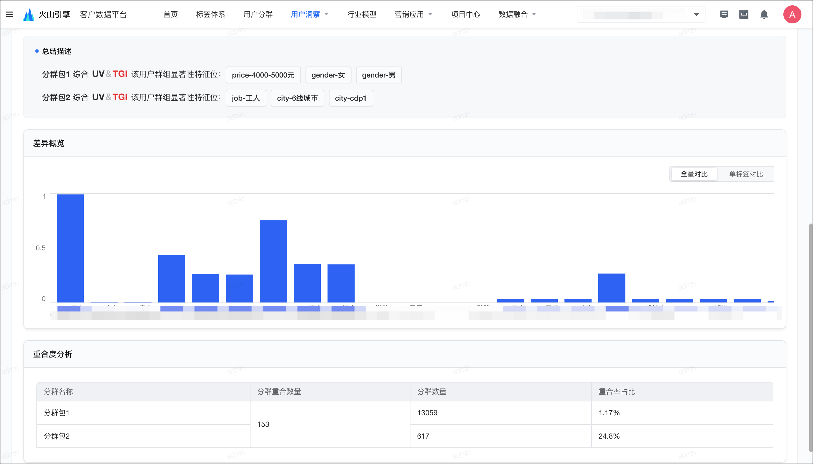Viewport: 813px width, 464px height.
Task: Go to 首页 tab
Action: click(x=171, y=14)
